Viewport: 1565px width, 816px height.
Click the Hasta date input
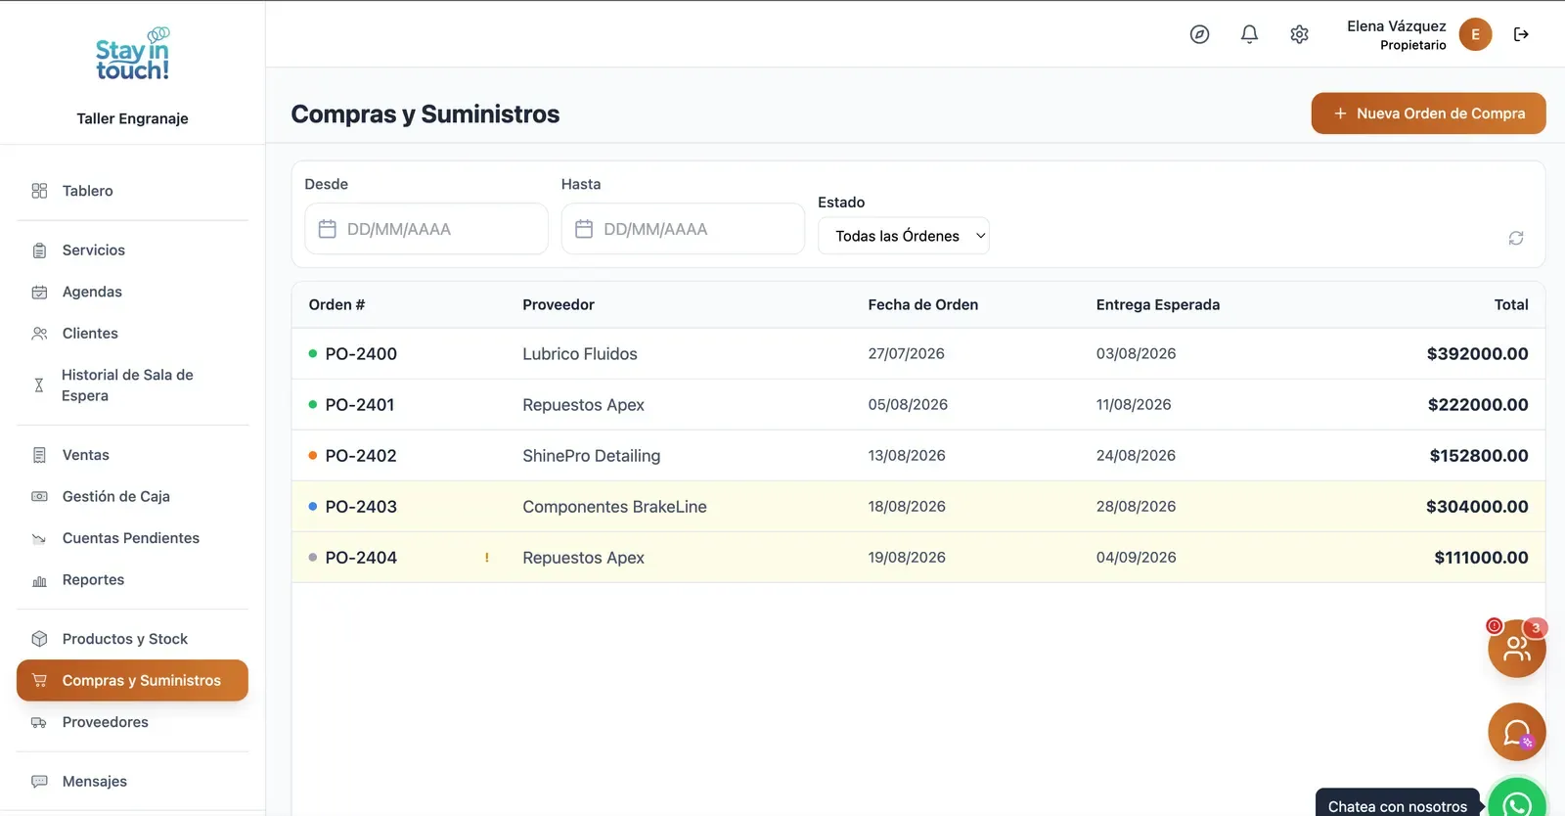coord(683,229)
